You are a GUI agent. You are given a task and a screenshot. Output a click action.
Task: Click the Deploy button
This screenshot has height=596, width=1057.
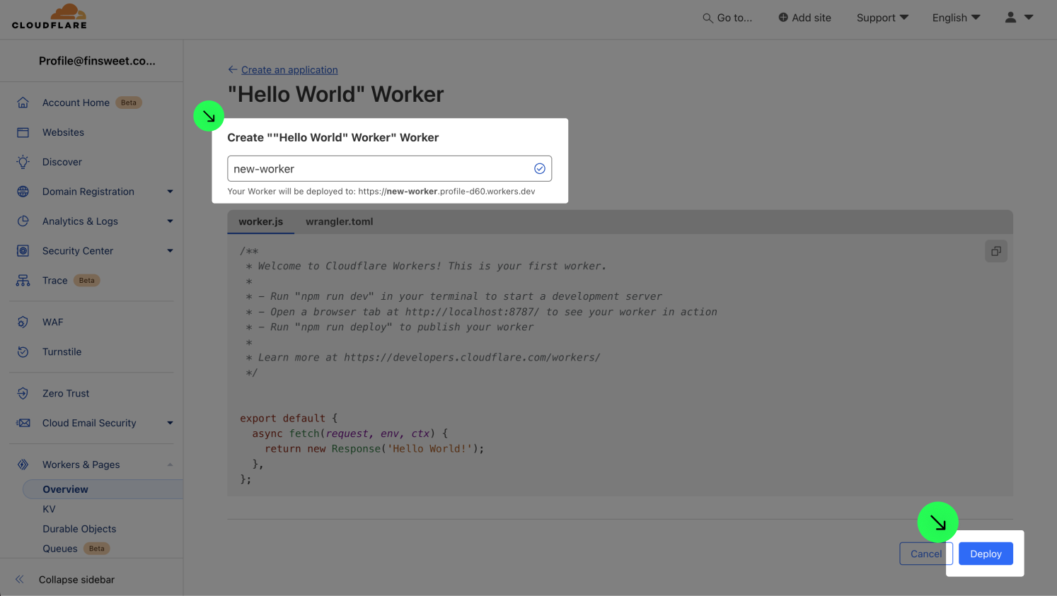tap(986, 554)
